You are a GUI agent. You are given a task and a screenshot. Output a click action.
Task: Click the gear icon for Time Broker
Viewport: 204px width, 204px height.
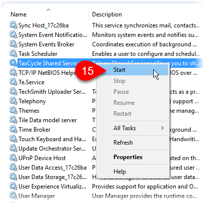(x=13, y=129)
